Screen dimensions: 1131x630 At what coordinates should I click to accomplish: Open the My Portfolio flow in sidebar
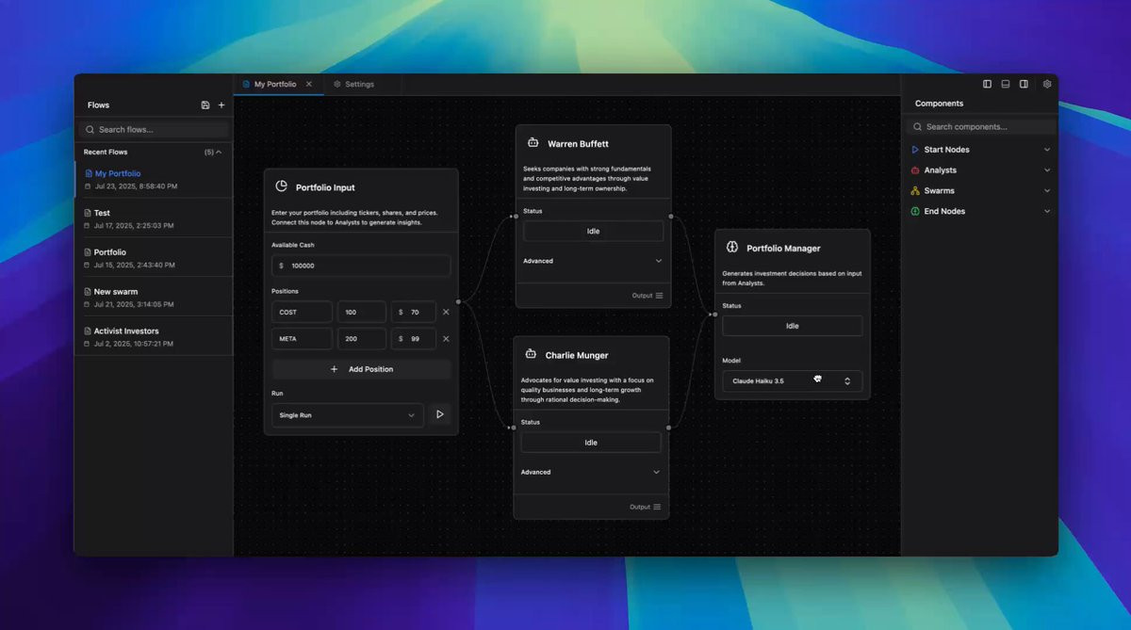[x=154, y=179]
